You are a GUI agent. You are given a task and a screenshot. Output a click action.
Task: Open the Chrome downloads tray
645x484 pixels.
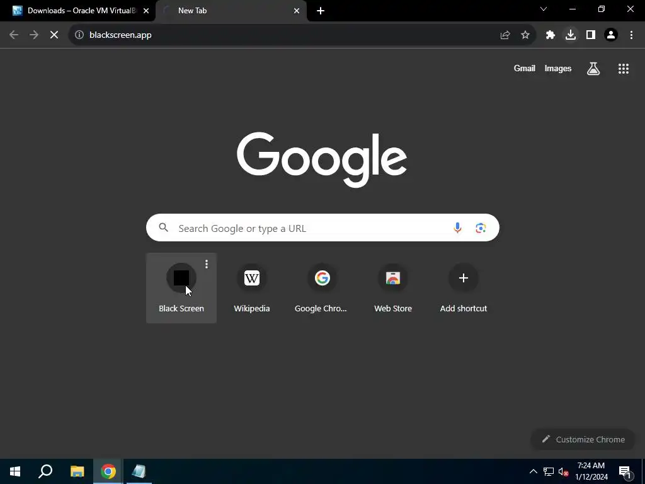[x=571, y=35]
